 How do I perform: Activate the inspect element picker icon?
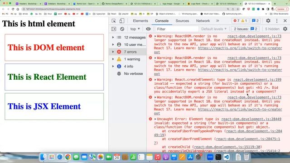(114, 21)
